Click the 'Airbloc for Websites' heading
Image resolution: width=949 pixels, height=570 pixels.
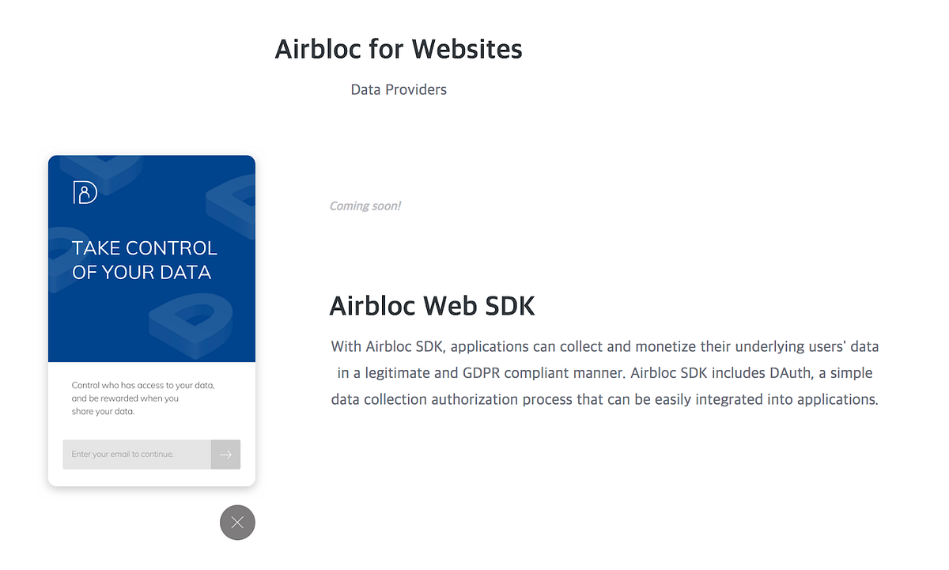pyautogui.click(x=399, y=49)
